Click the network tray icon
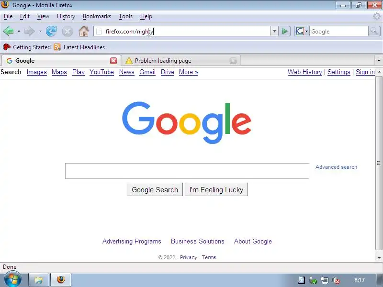Viewport: 383px width, 287px height. coord(325,280)
